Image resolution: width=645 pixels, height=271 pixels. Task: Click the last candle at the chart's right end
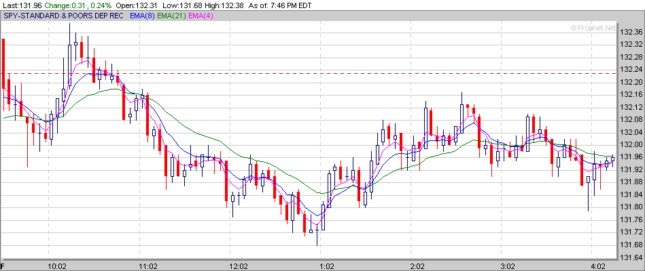coord(612,159)
